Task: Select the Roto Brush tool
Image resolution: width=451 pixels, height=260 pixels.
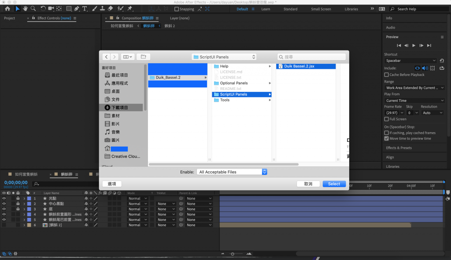Action: point(120,9)
